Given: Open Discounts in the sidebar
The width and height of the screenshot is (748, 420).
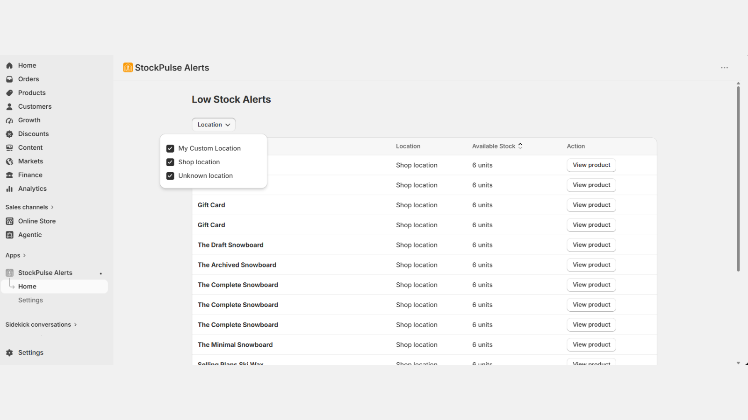Looking at the screenshot, I should pos(34,134).
